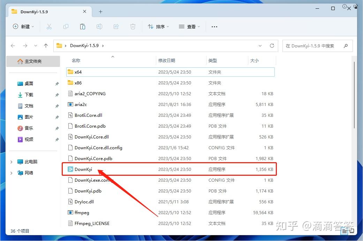
Task: Close the DownKyi-1.5.9 tab
Action: [x=84, y=12]
